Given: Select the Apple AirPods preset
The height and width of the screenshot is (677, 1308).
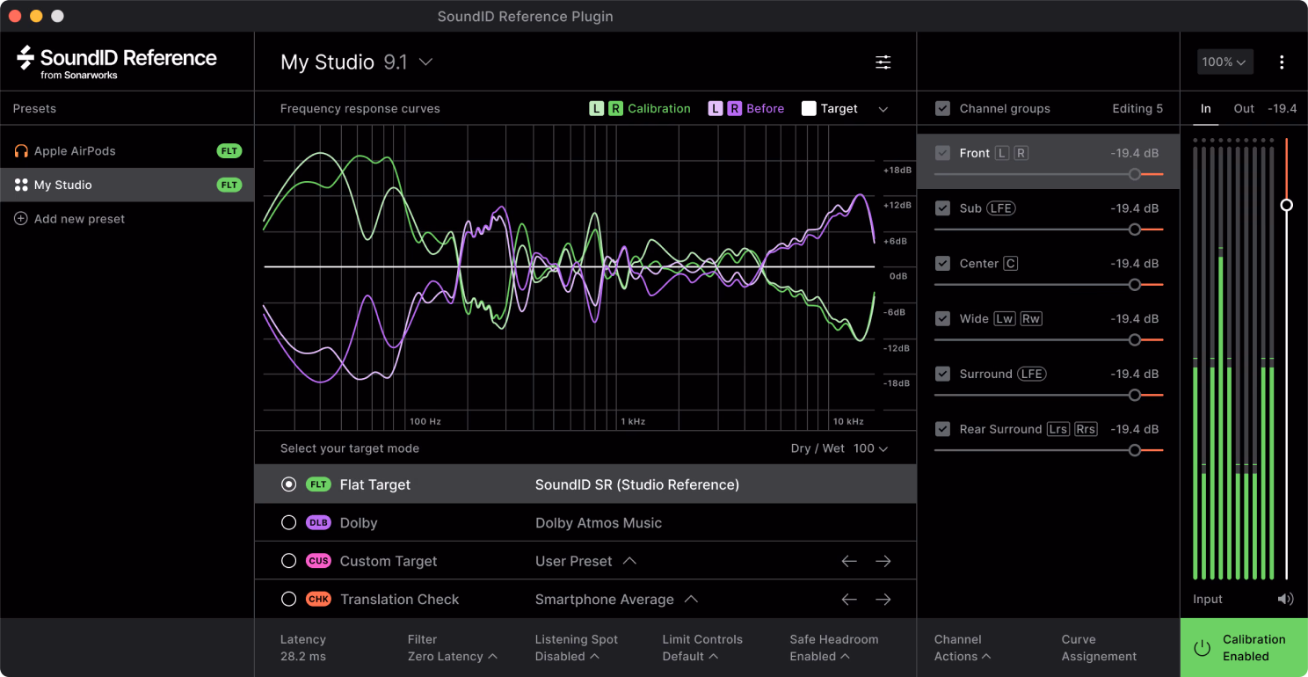Looking at the screenshot, I should tap(127, 151).
